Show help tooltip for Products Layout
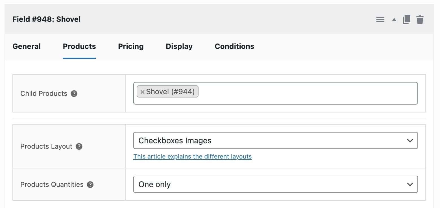 79,146
